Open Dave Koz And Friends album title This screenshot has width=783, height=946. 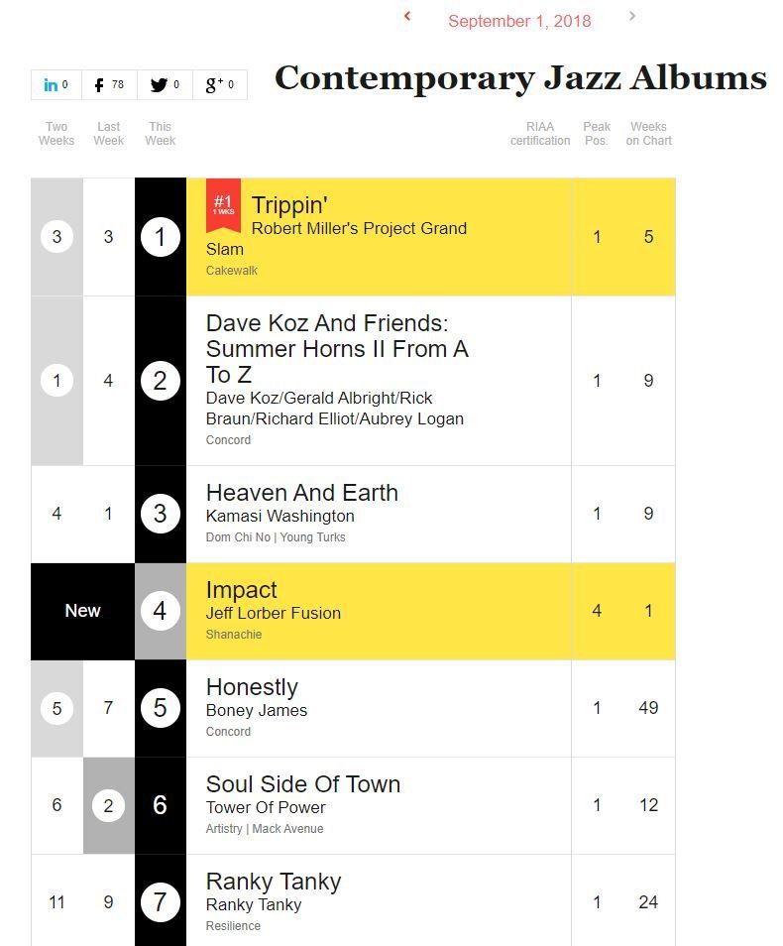337,348
